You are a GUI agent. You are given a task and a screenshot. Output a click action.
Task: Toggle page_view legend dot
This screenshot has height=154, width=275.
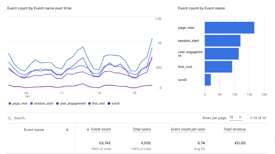(x=10, y=104)
